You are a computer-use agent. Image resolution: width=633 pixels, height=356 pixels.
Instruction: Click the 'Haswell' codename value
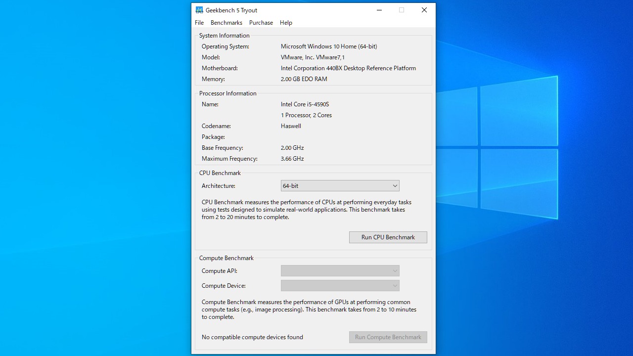pos(291,126)
